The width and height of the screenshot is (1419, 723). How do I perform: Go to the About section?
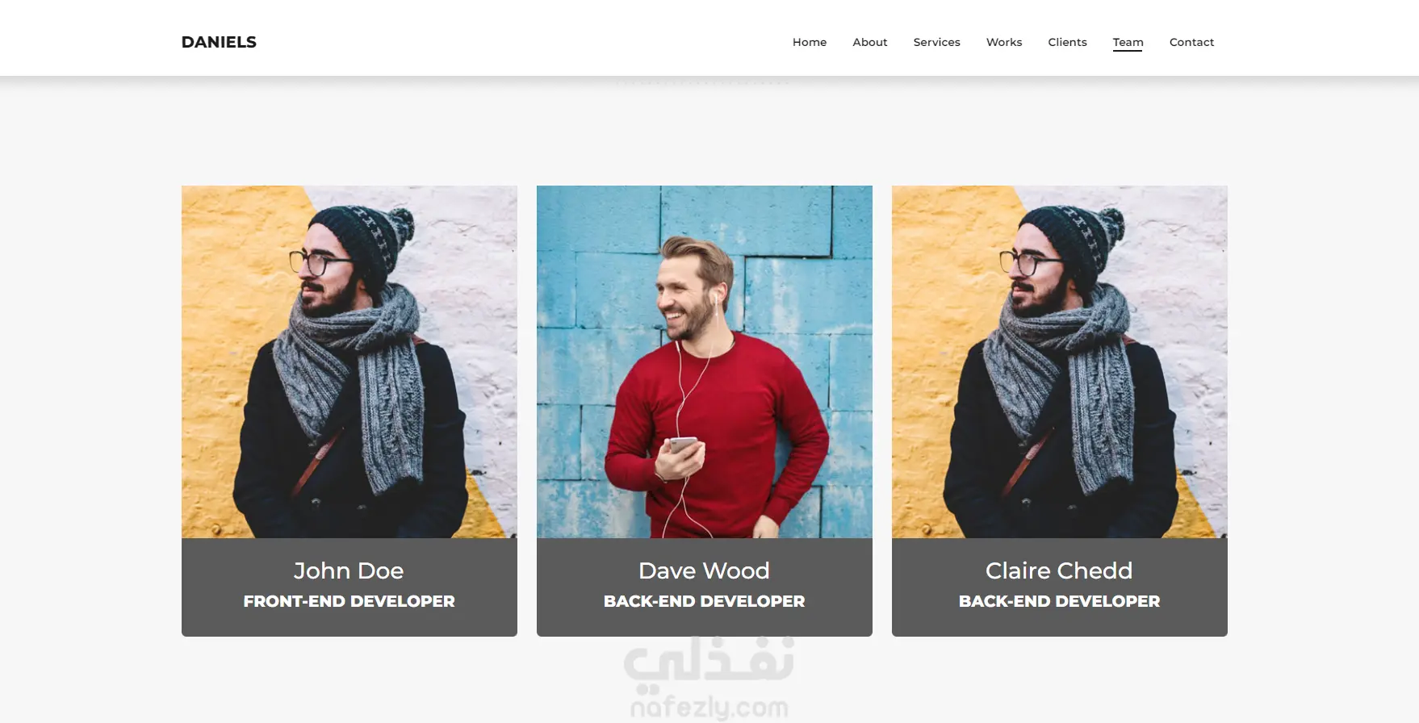coord(870,42)
